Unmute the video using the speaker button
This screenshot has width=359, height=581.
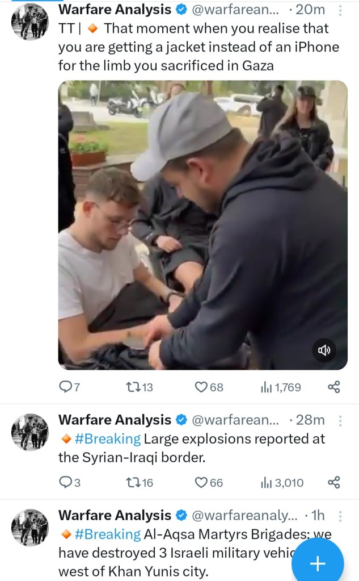point(325,350)
